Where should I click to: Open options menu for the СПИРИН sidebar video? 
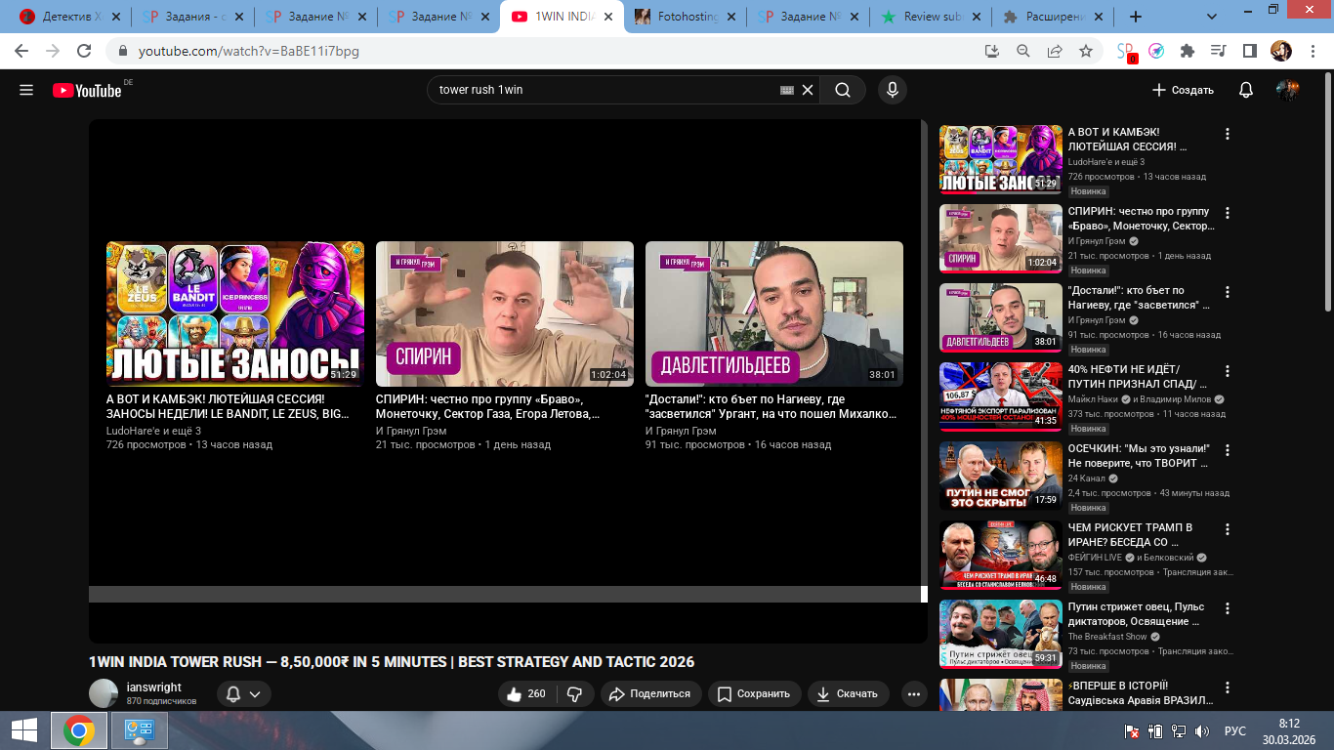tap(1228, 213)
